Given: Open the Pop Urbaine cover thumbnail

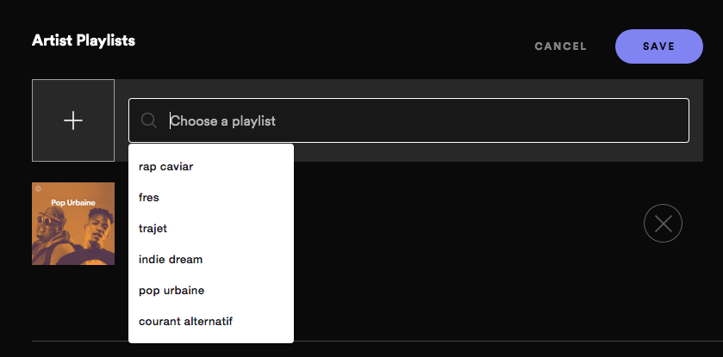Looking at the screenshot, I should pos(73,224).
